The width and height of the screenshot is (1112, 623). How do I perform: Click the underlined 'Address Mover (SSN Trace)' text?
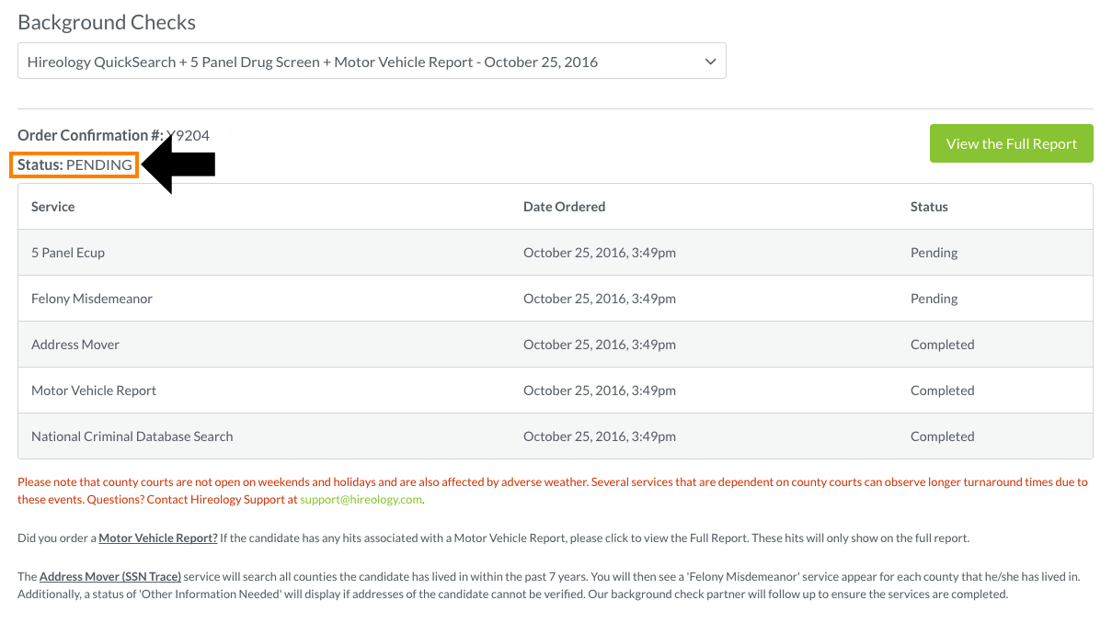tap(110, 576)
